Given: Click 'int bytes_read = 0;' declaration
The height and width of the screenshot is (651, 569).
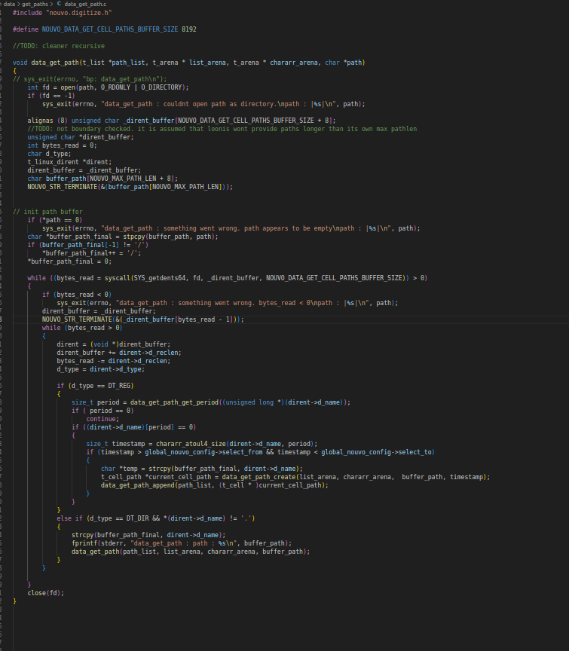Looking at the screenshot, I should 63,145.
